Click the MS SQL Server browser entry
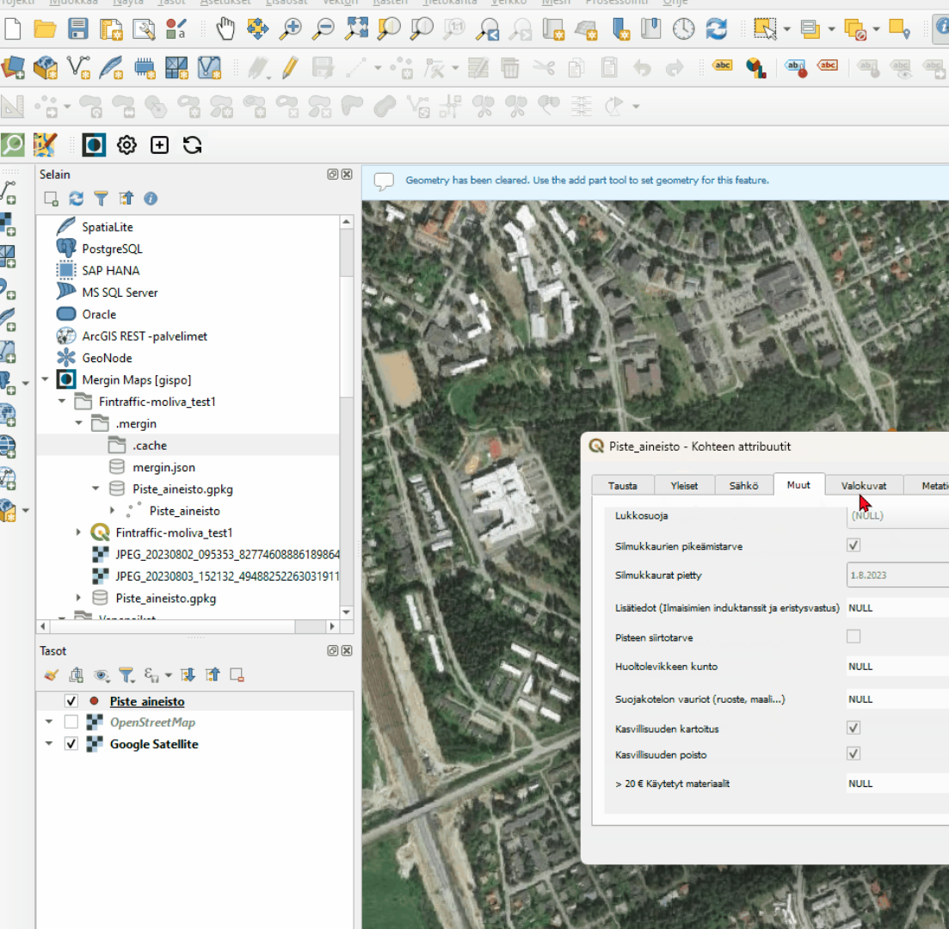Image resolution: width=949 pixels, height=929 pixels. [x=120, y=292]
